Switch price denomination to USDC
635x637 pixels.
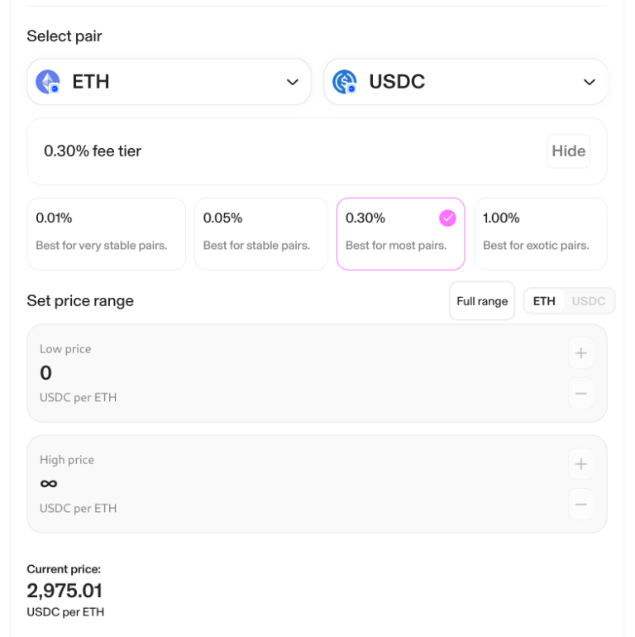[589, 301]
